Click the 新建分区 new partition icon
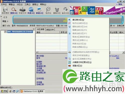The image size is (125, 94). [x=40, y=10]
